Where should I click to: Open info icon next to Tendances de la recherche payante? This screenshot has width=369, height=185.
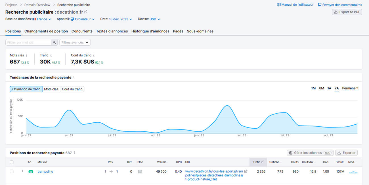74,77
